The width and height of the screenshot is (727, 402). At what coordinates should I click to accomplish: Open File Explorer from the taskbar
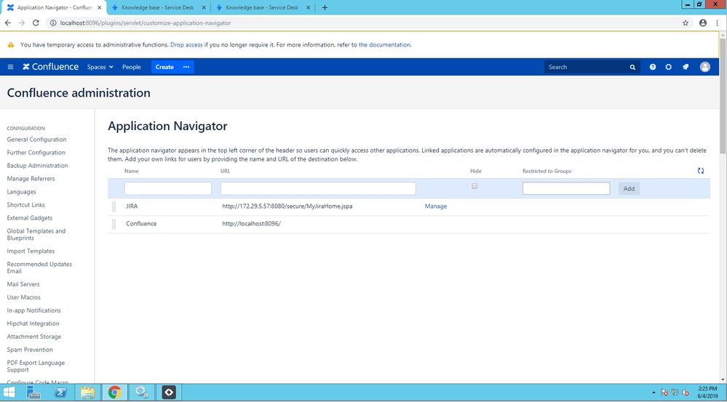[87, 393]
